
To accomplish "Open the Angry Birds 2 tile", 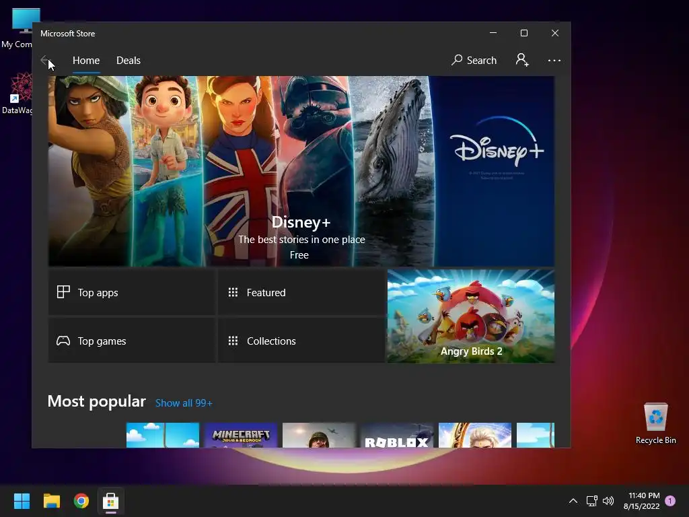I will tap(471, 316).
